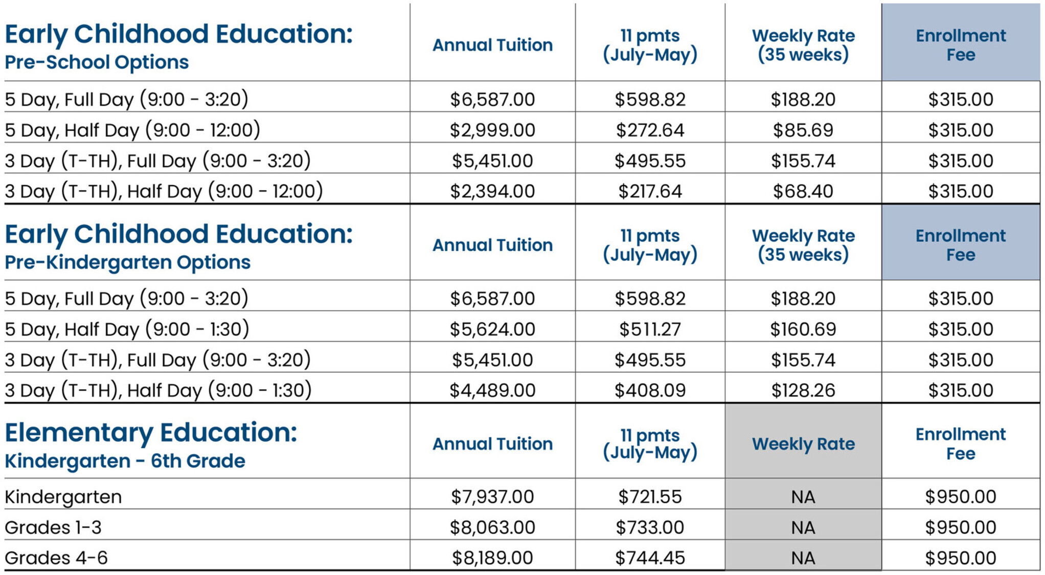Click the Pre-School Options section heading
1045x575 pixels.
point(97,62)
